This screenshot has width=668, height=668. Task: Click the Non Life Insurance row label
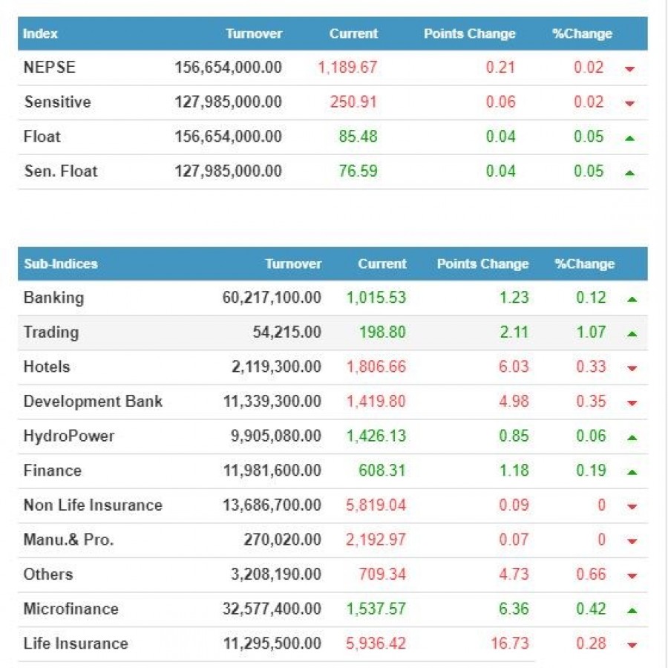93,505
